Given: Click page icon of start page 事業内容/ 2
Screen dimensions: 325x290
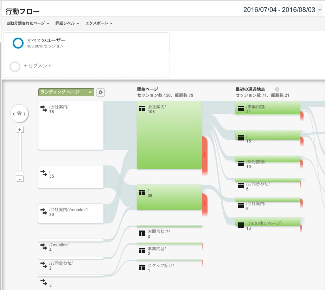Looking at the screenshot, I should [x=142, y=250].
